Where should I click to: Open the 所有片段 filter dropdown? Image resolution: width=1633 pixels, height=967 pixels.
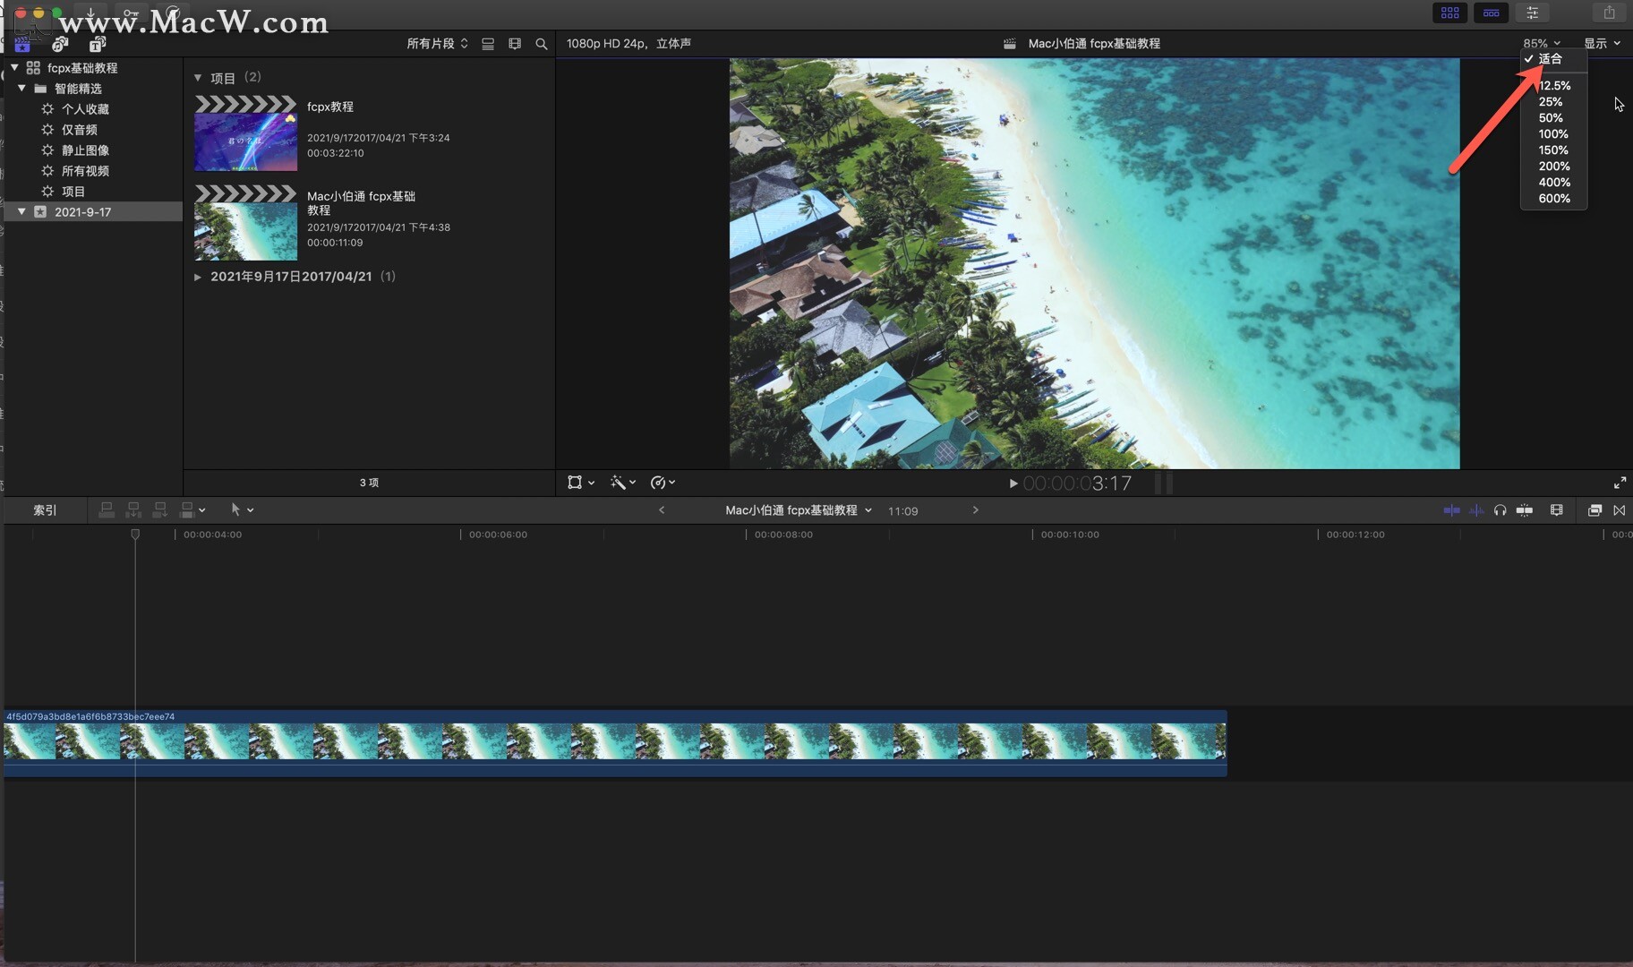coord(437,44)
